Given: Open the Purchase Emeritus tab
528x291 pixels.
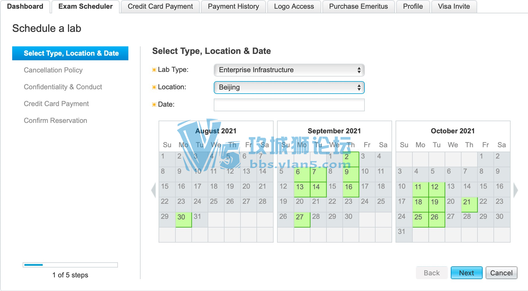Looking at the screenshot, I should point(358,6).
